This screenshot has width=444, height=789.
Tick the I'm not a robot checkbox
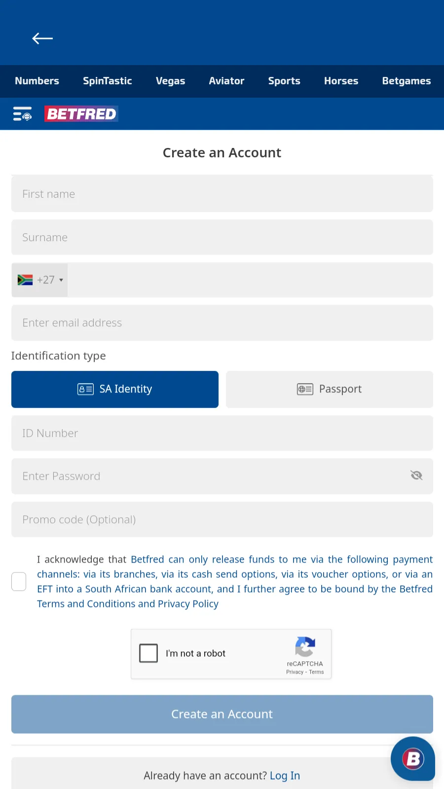click(148, 653)
